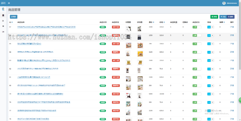Delete product with ID 78
The width and height of the screenshot is (241, 121).
pyautogui.click(x=233, y=102)
